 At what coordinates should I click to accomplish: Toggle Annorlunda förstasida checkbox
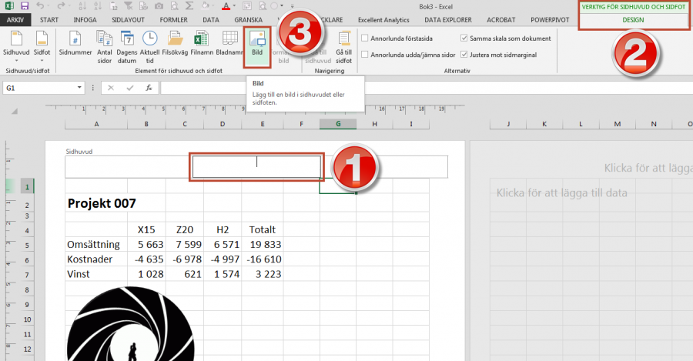tap(365, 38)
